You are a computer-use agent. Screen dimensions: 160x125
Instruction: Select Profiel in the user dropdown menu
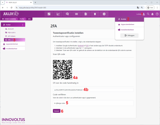[123, 19]
